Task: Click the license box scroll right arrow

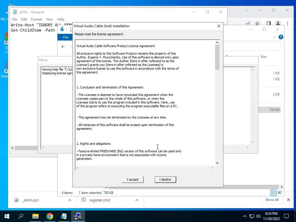Action: [212, 168]
